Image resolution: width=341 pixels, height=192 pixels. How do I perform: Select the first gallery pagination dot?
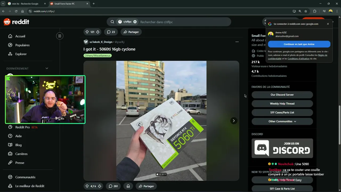(157, 174)
